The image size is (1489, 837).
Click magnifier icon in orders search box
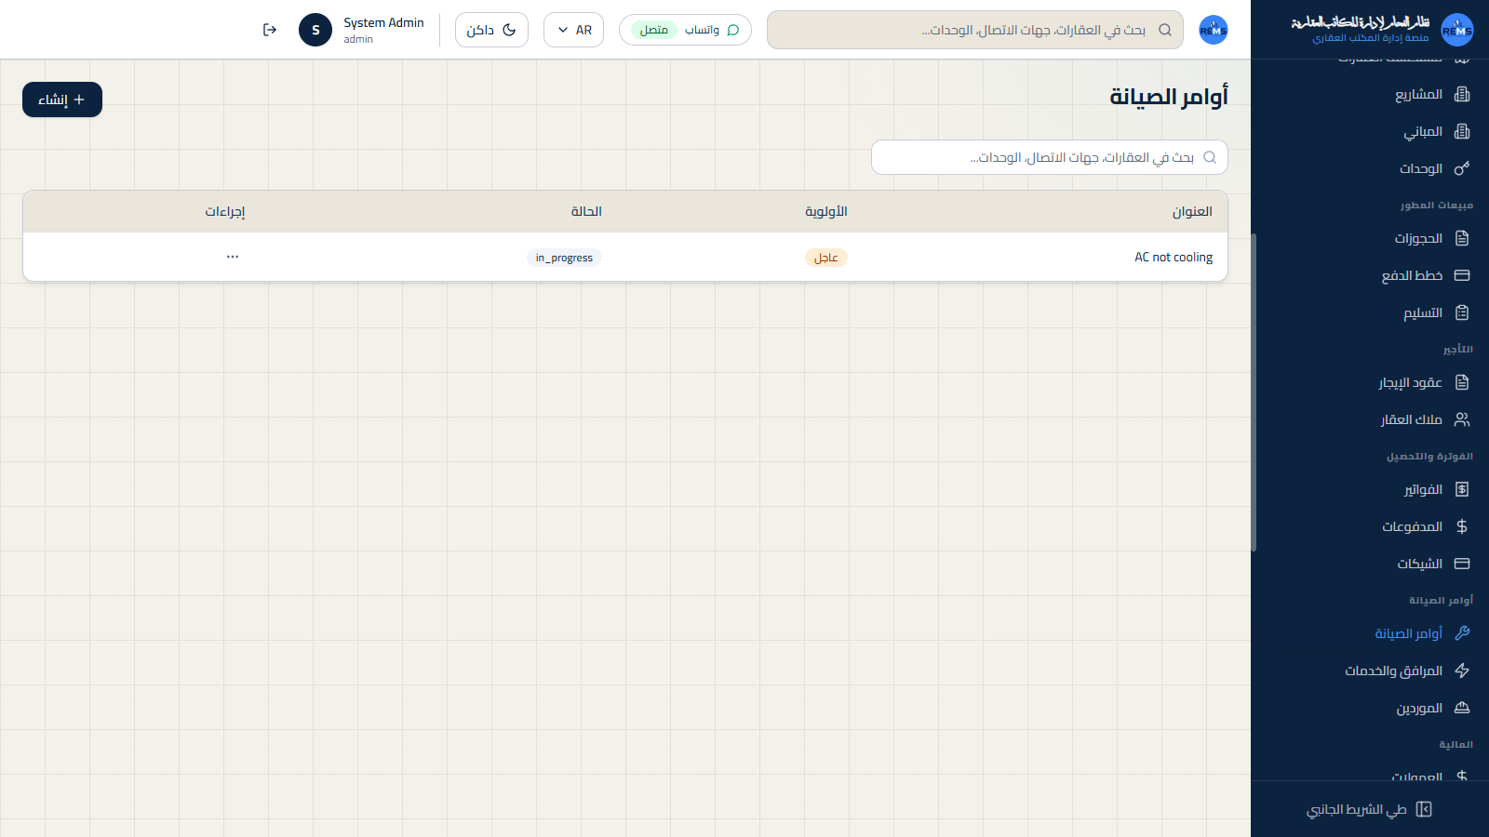(x=1210, y=157)
